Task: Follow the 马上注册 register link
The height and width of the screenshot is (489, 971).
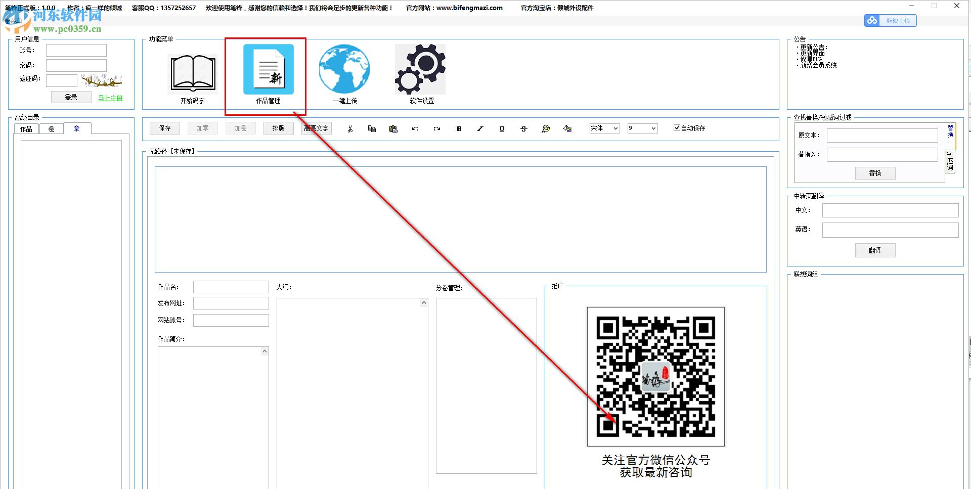Action: [x=111, y=98]
